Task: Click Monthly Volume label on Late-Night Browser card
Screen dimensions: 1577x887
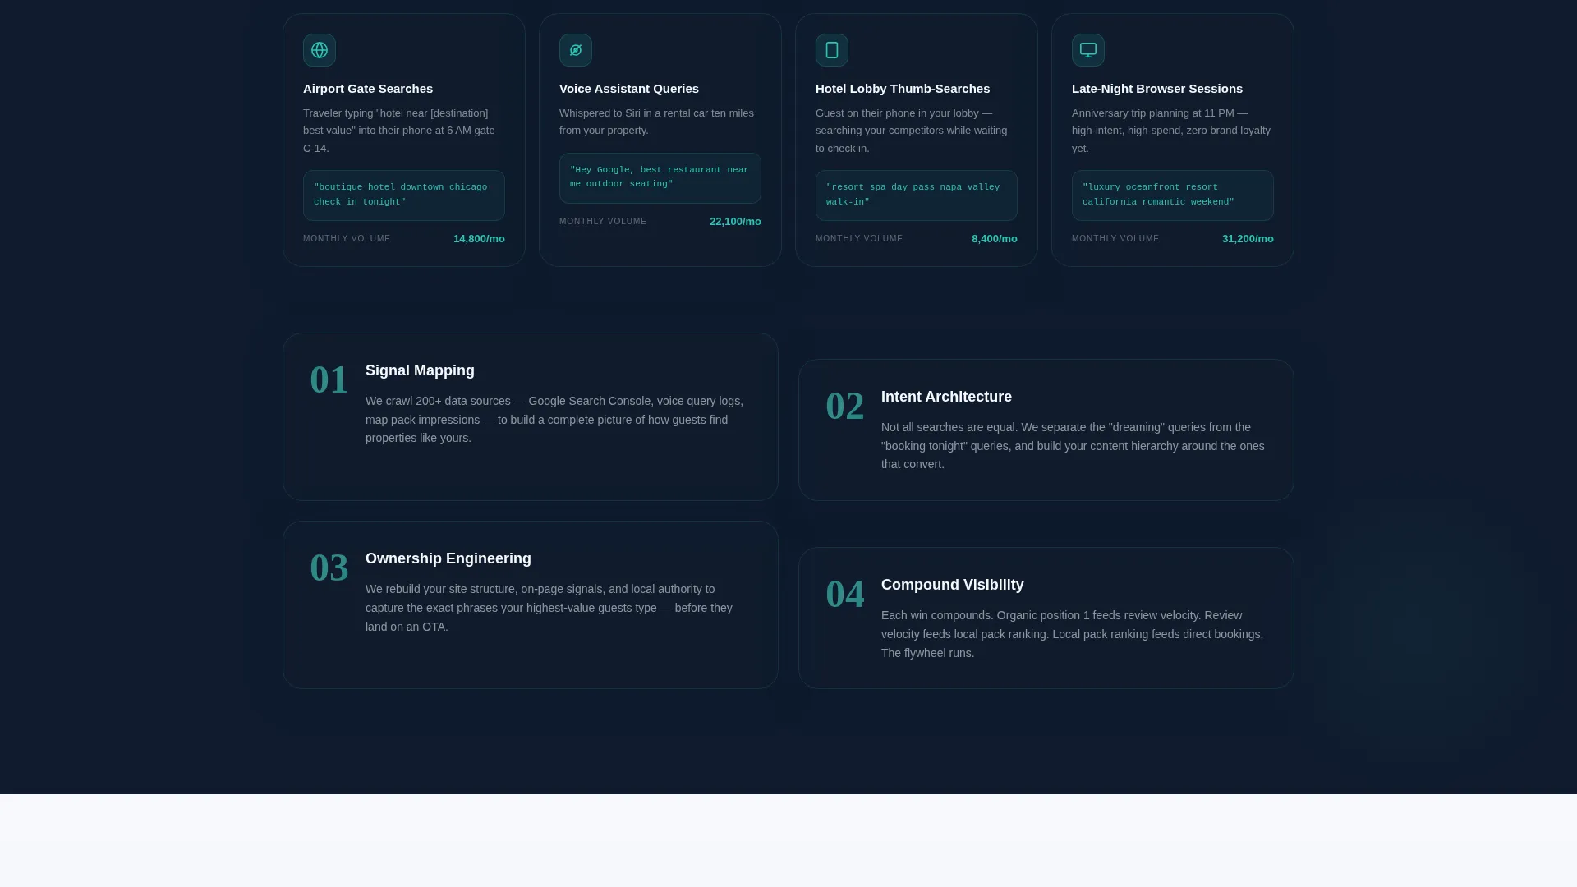Action: (x=1115, y=239)
